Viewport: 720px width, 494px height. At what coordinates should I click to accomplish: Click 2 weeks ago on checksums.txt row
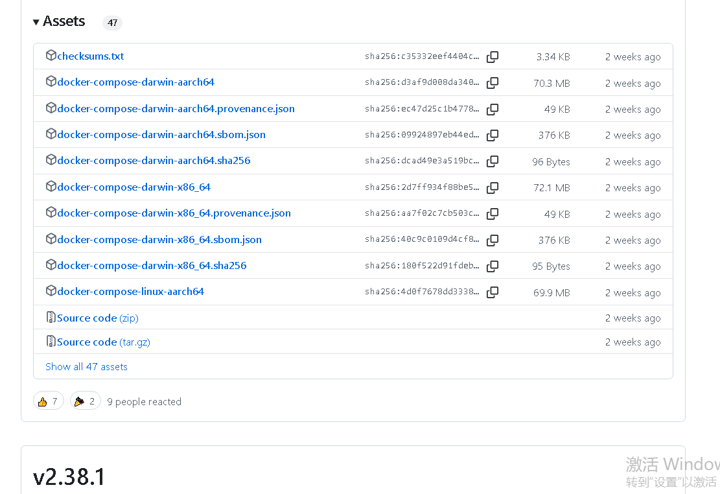tap(633, 57)
